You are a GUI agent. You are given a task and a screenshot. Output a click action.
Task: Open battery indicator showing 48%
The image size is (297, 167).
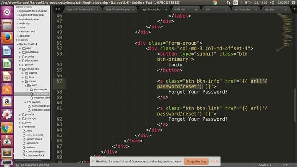[x=256, y=3]
